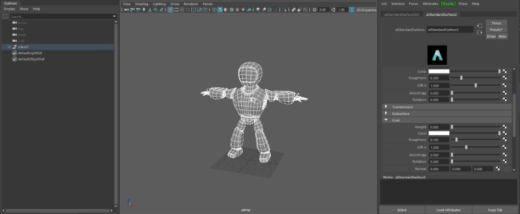Viewport: 520px width, 214px height.
Task: Click the Select Camera icon
Action: click(126, 10)
